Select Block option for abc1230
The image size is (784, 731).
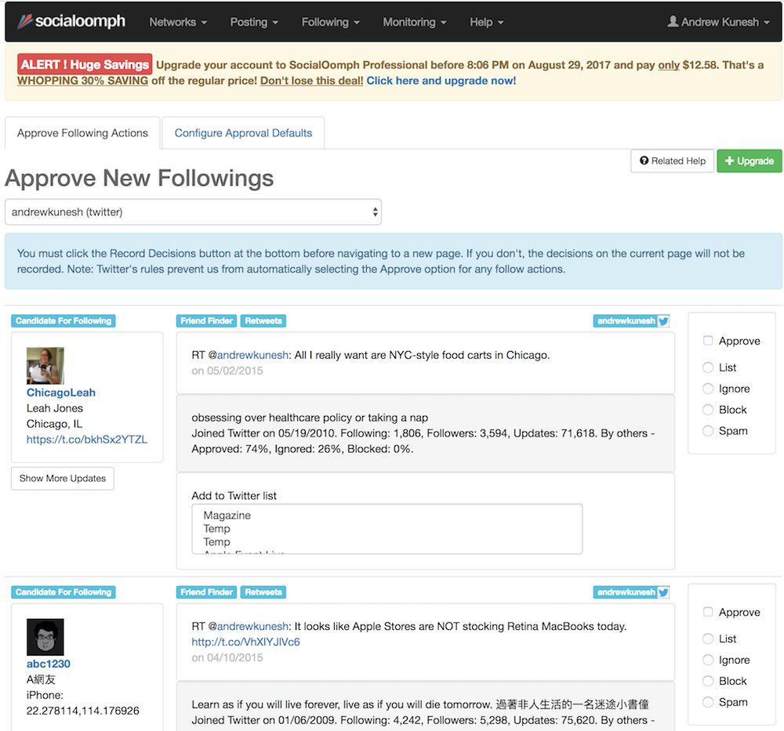coord(708,681)
